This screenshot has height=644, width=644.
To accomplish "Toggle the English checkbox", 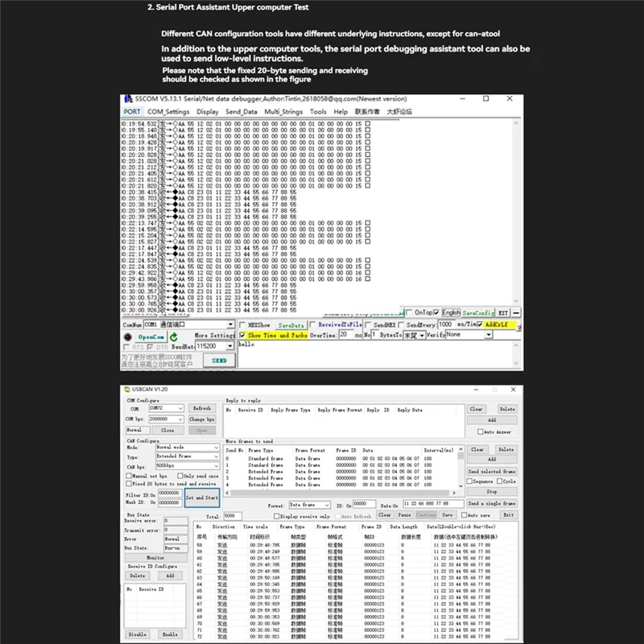I will click(x=436, y=312).
